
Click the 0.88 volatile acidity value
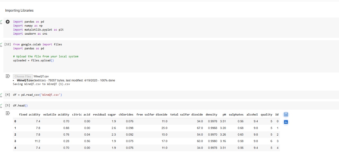(x=66, y=128)
